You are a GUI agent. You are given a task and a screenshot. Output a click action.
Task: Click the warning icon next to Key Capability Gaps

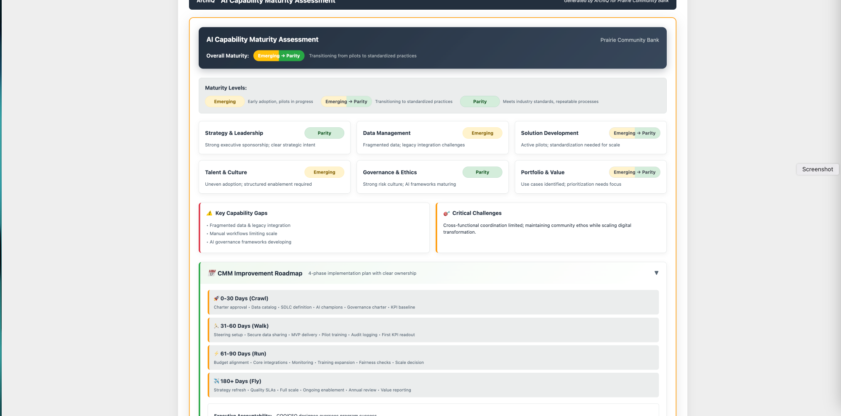coord(208,213)
